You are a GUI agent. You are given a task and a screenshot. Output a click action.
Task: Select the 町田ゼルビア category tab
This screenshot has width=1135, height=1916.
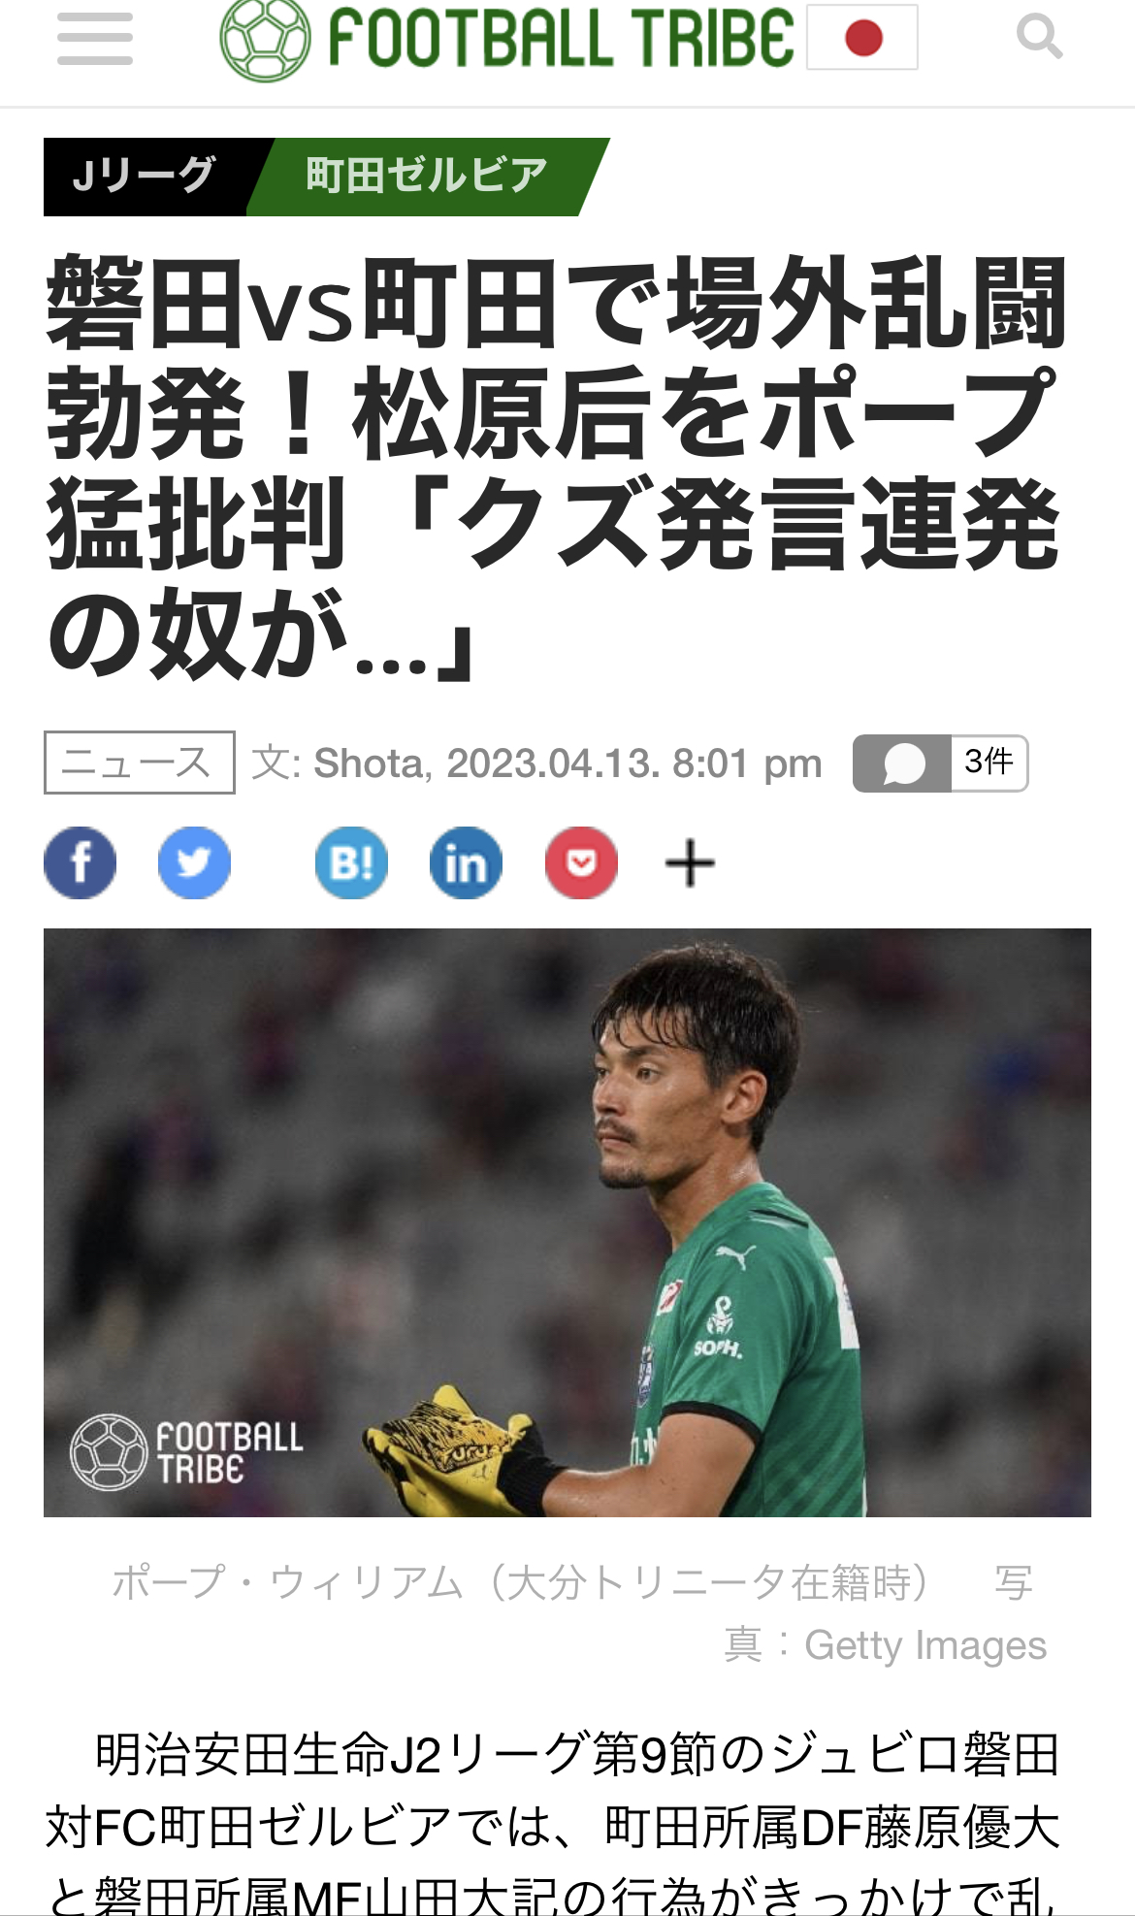(427, 177)
